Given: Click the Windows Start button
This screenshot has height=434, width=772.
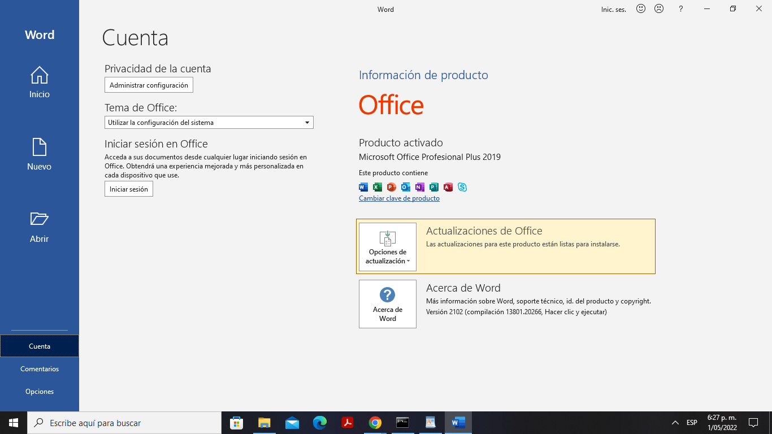Looking at the screenshot, I should (14, 423).
